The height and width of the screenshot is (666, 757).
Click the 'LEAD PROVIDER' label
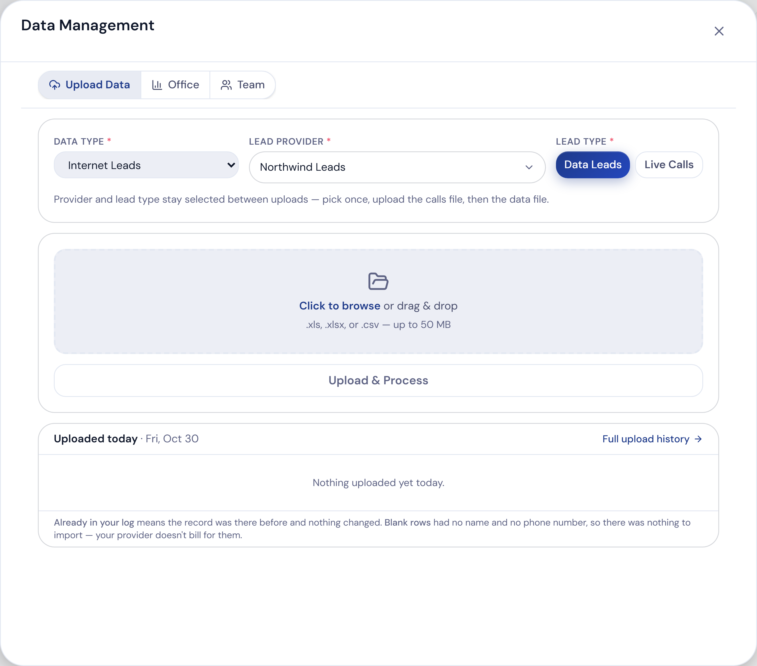(286, 142)
